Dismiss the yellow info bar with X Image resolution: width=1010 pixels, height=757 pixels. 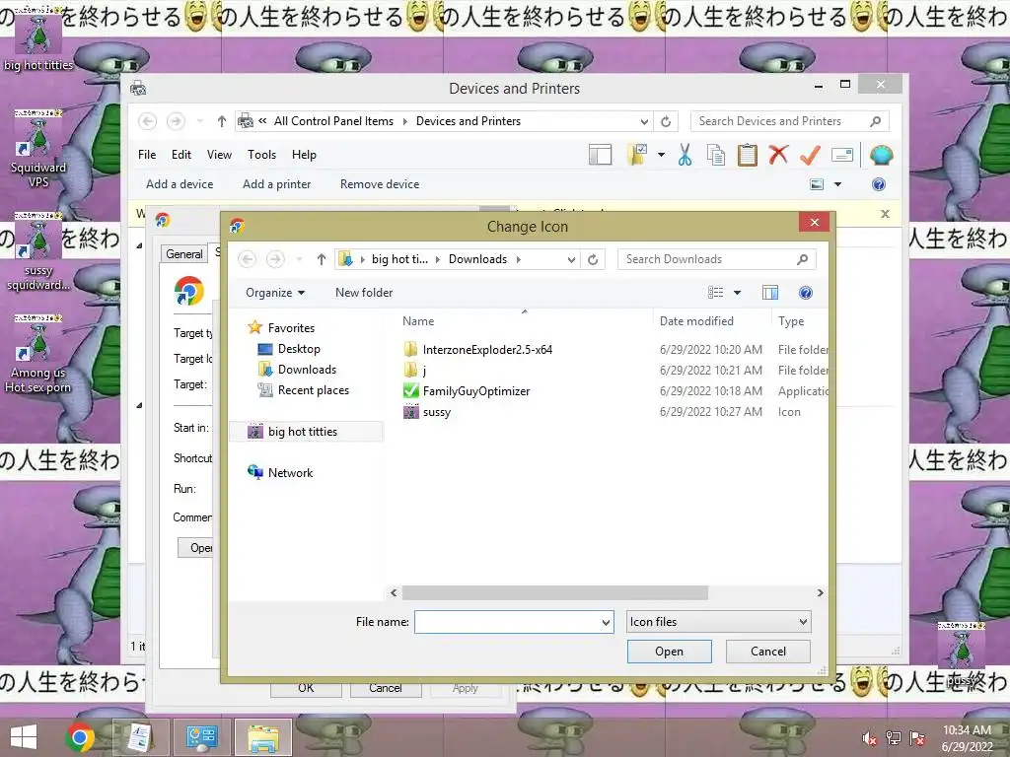(885, 214)
